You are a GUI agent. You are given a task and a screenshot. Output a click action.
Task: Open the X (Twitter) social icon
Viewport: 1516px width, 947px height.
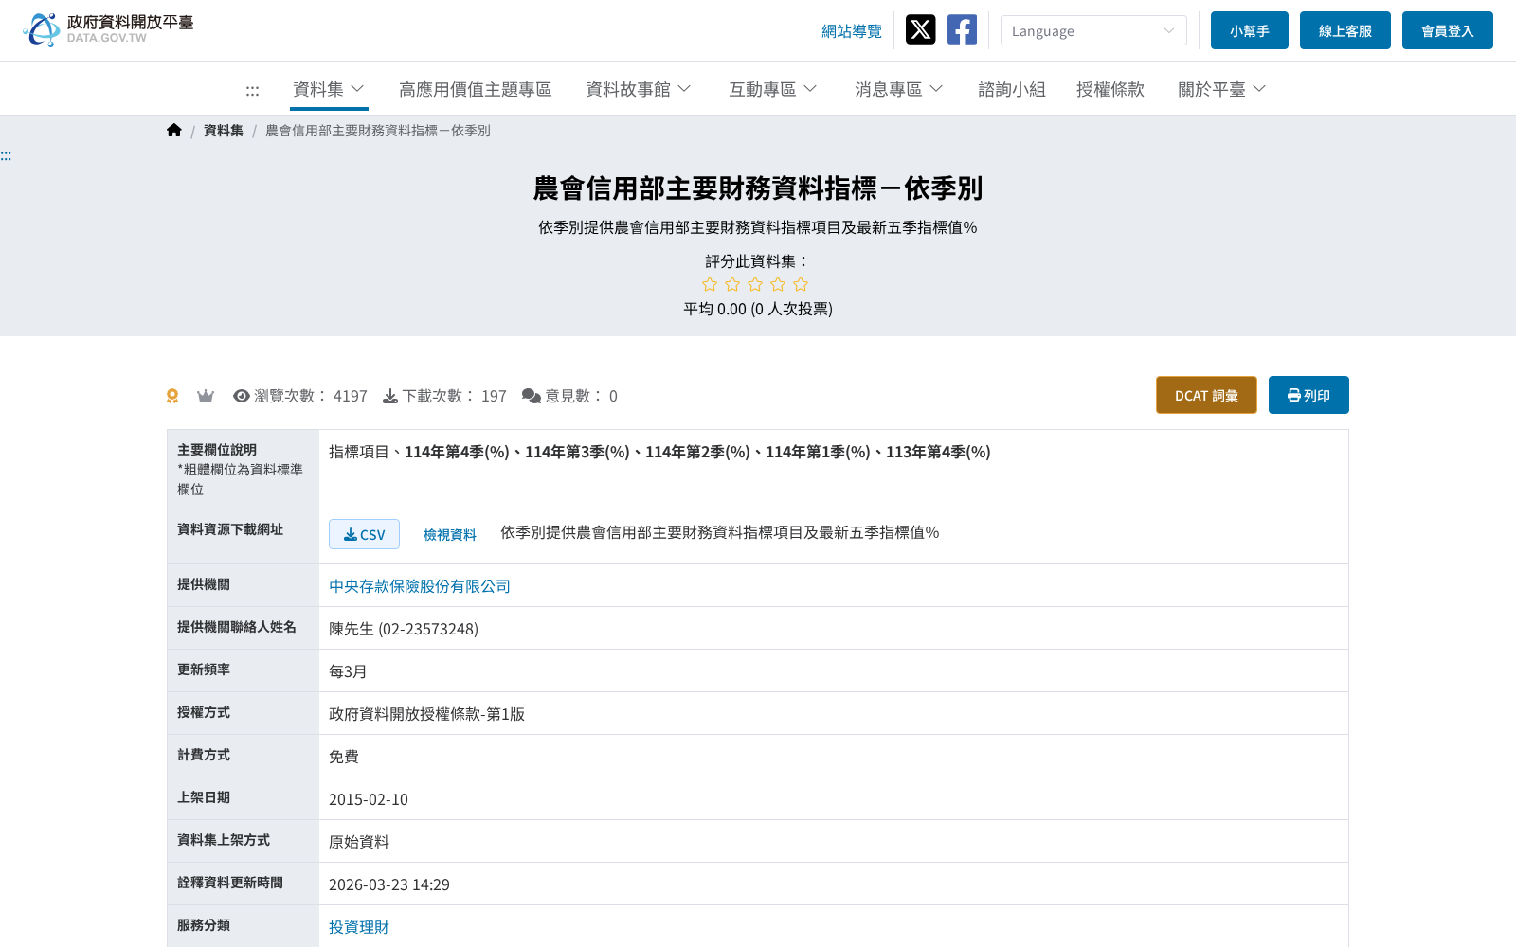tap(920, 30)
